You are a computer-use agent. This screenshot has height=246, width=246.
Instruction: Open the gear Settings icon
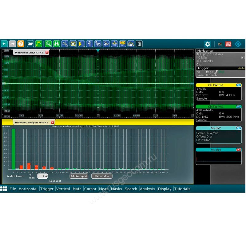(x=208, y=44)
